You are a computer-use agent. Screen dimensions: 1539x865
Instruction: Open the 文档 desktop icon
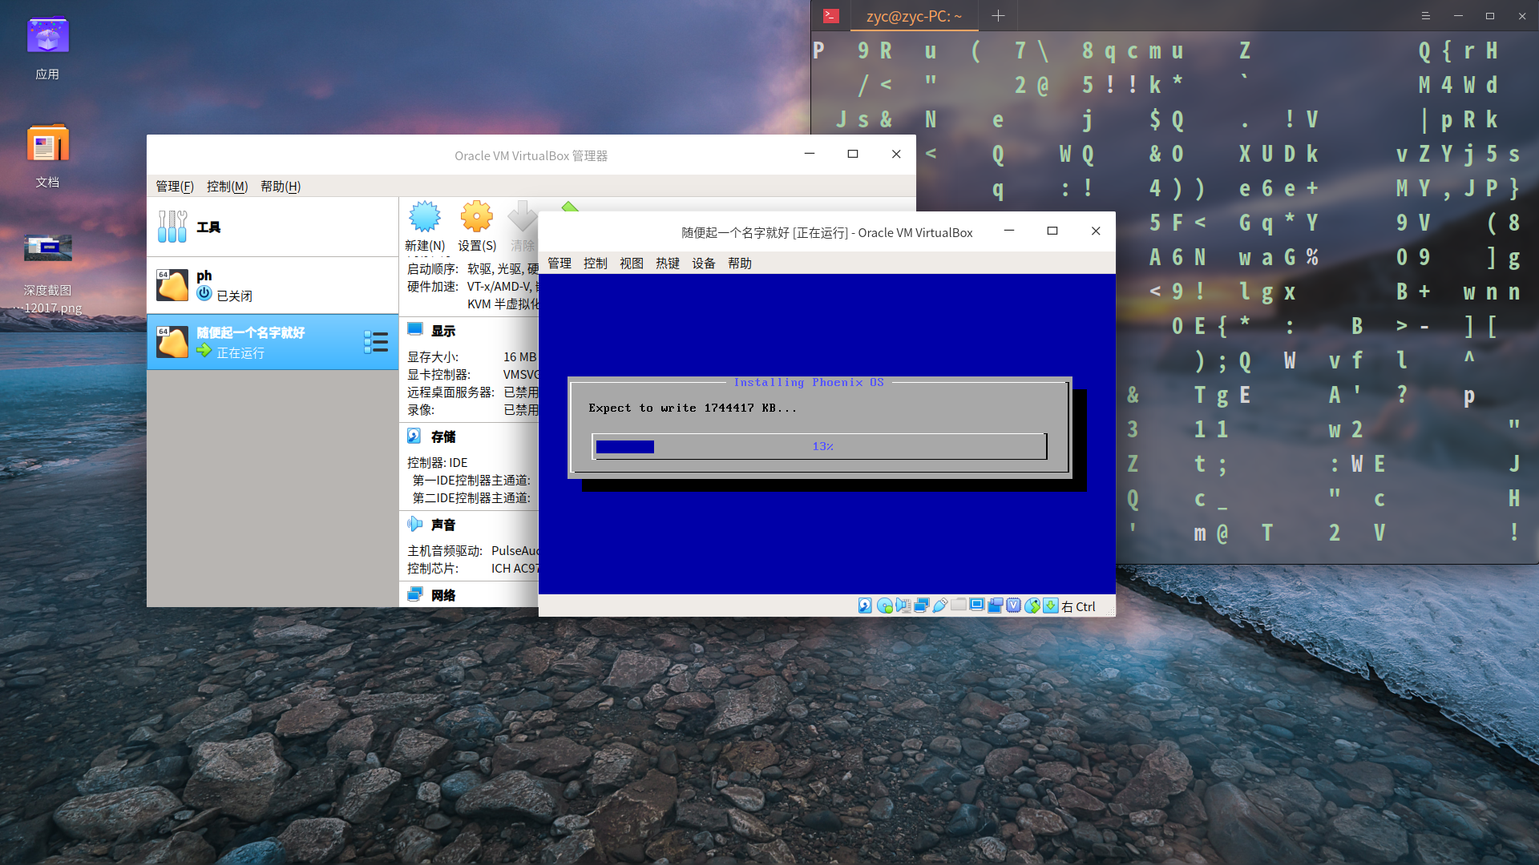point(47,156)
